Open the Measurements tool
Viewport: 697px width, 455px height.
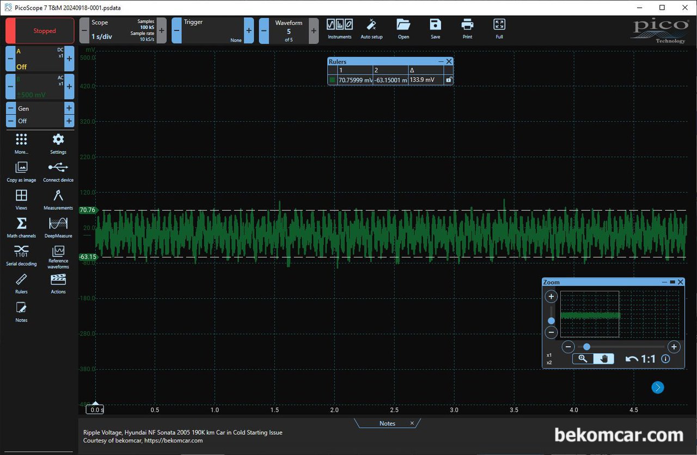tap(58, 200)
